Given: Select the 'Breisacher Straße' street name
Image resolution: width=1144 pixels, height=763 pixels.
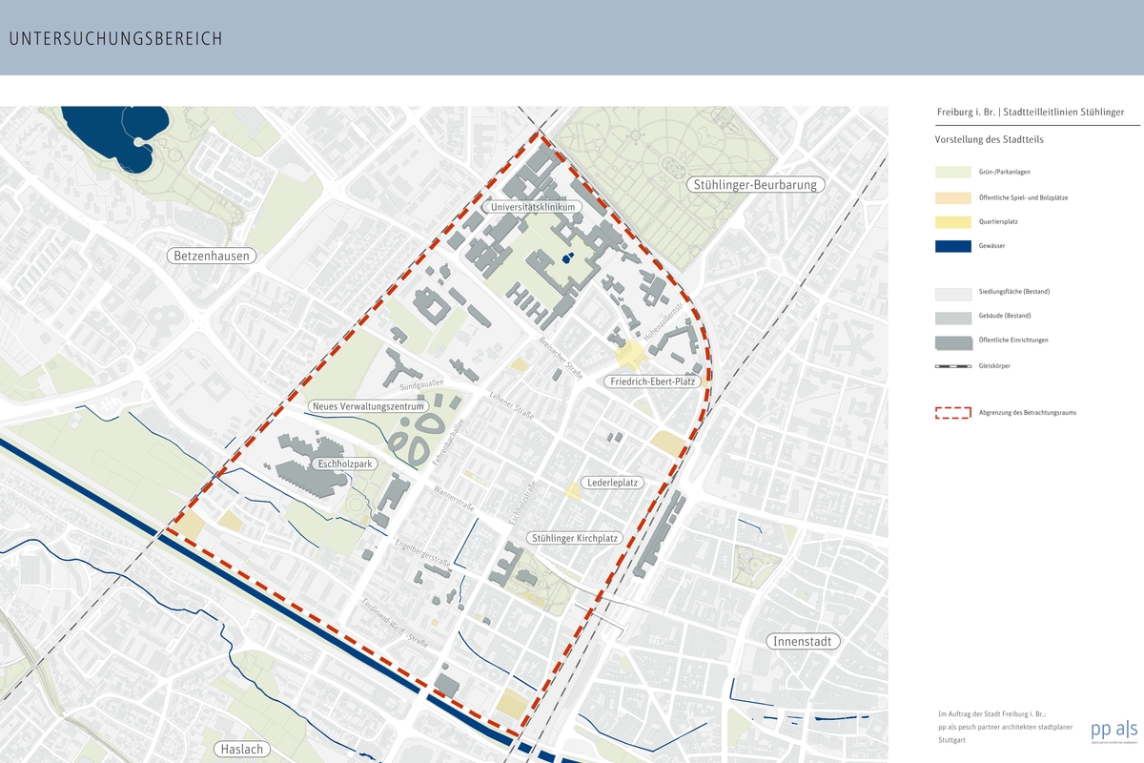Looking at the screenshot, I should 562,360.
